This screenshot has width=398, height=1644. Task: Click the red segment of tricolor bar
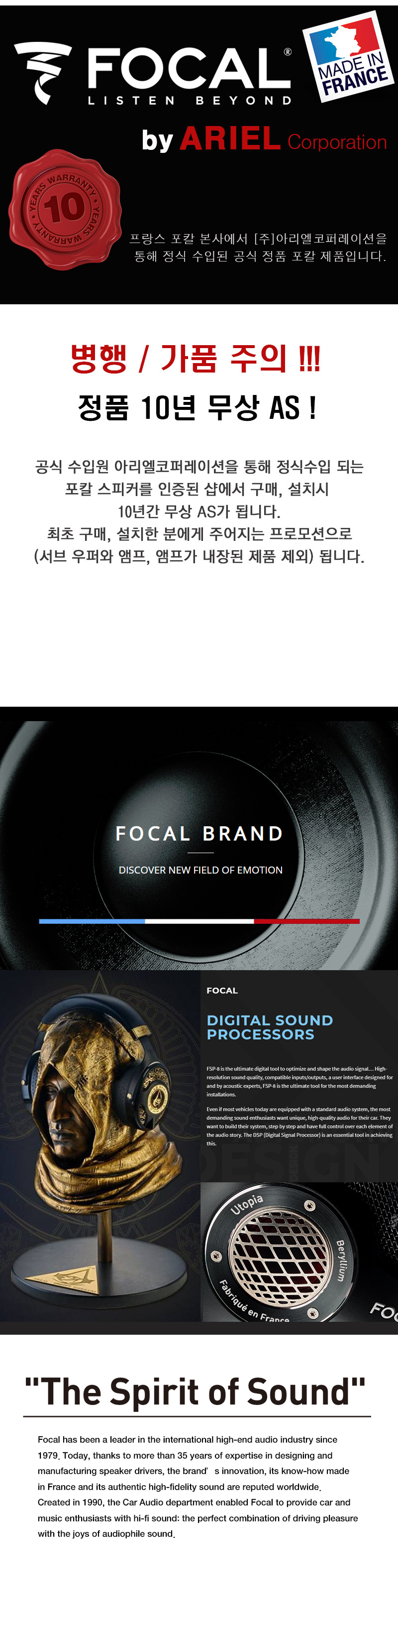click(307, 921)
